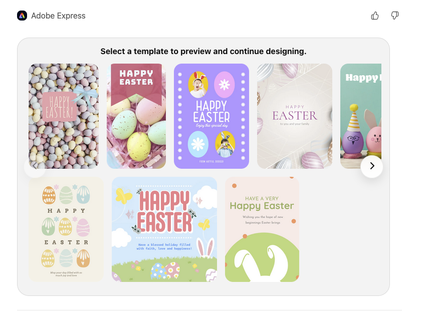Click the colorful triangle Adobe logo
Image resolution: width=426 pixels, height=323 pixels.
click(x=21, y=16)
